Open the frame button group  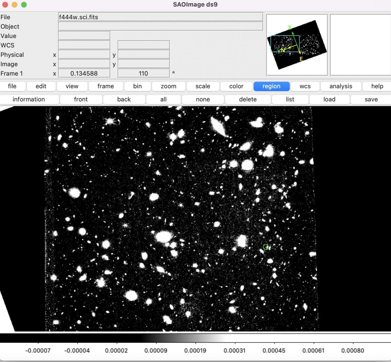point(106,86)
